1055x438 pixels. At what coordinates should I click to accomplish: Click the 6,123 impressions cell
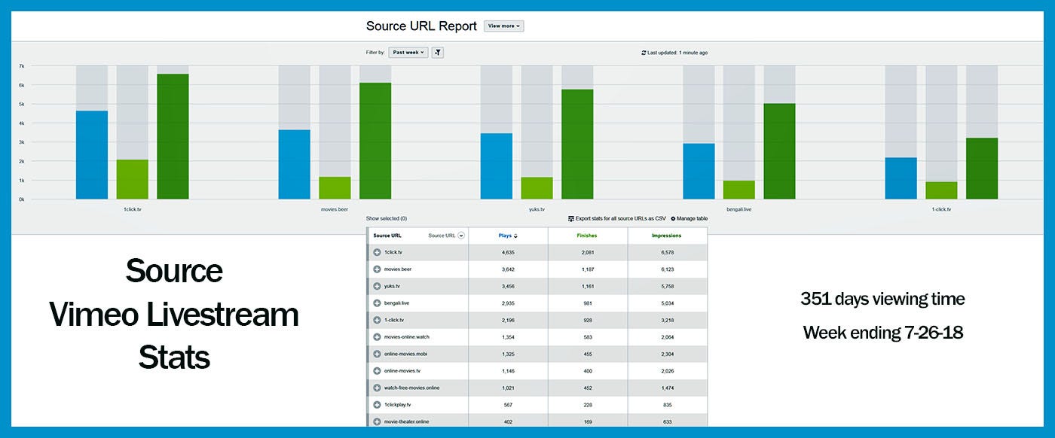(x=667, y=269)
